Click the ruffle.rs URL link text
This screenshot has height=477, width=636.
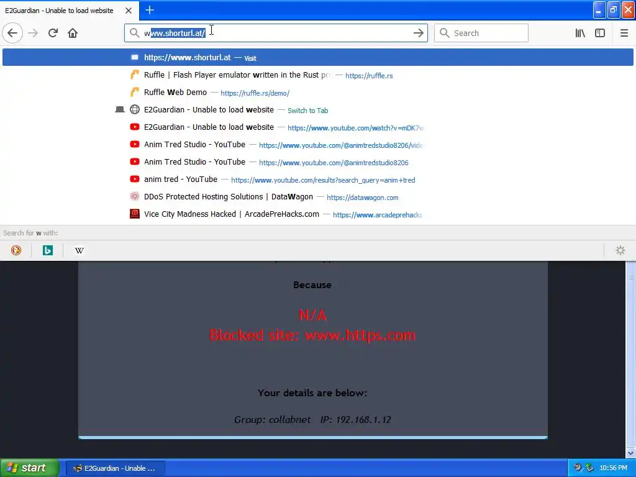[369, 75]
